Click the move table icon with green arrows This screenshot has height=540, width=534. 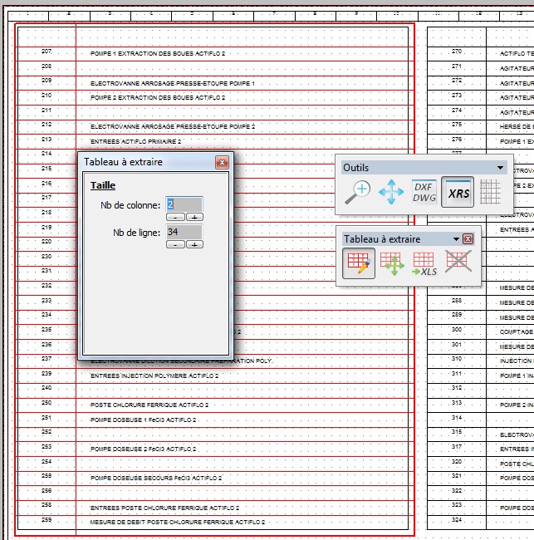tap(391, 263)
